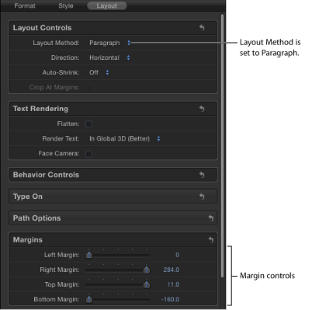
Task: Expand the Type On group header
Action: tap(113, 197)
